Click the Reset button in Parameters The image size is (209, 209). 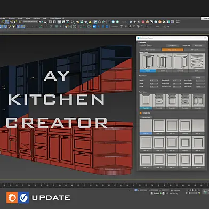pyautogui.click(x=198, y=78)
